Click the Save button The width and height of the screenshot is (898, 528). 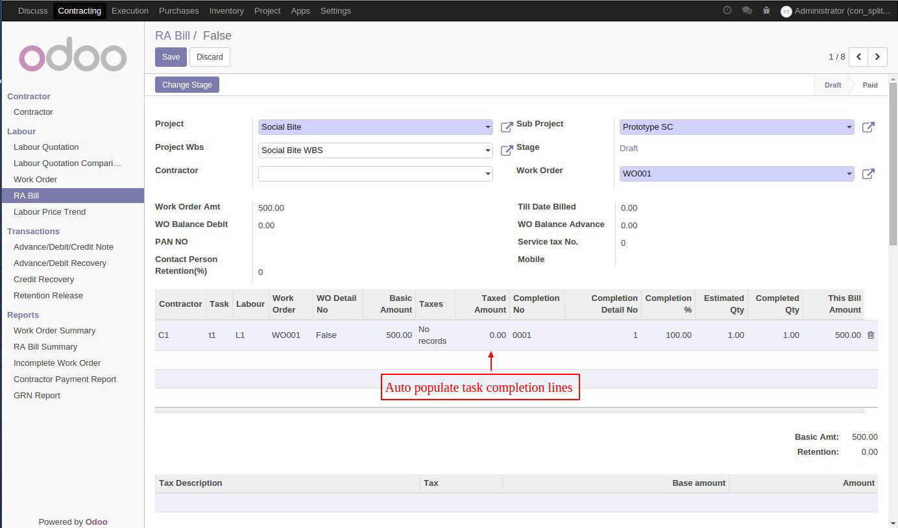click(x=171, y=57)
